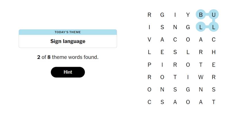Select the highlighted letter B

point(201,15)
